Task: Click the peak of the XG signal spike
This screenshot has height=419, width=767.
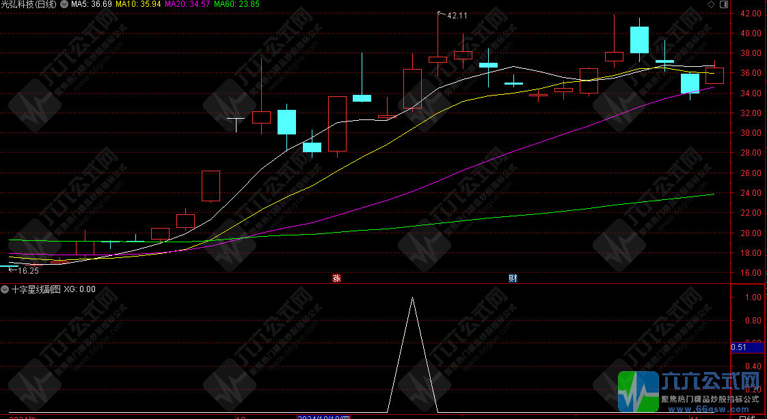Action: pos(412,298)
